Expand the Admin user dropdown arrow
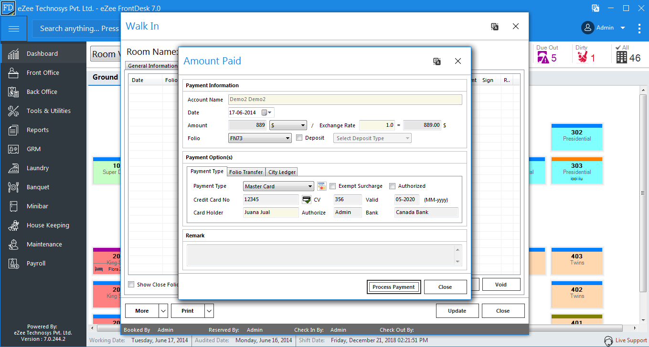649x347 pixels. coord(623,28)
